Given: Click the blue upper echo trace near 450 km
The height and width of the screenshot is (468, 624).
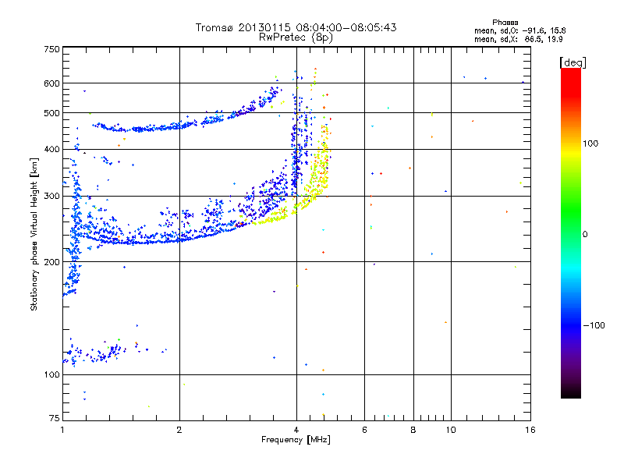Looking at the screenshot, I should 179,126.
